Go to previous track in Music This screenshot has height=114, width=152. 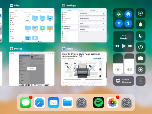(117, 46)
